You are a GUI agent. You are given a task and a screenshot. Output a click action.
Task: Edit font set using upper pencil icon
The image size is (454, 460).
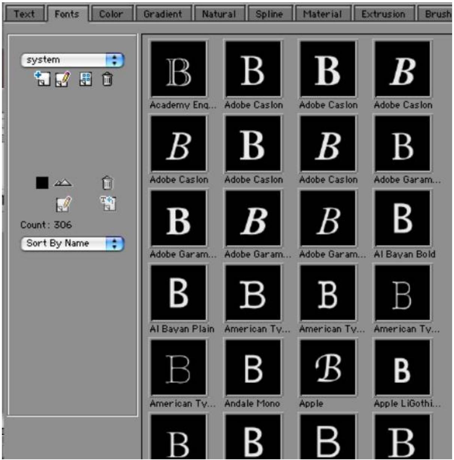click(63, 79)
